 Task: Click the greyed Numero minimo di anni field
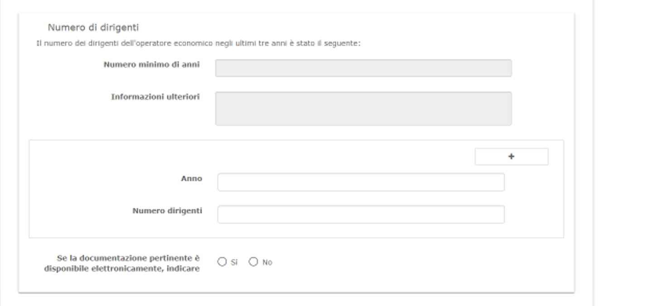coord(363,68)
